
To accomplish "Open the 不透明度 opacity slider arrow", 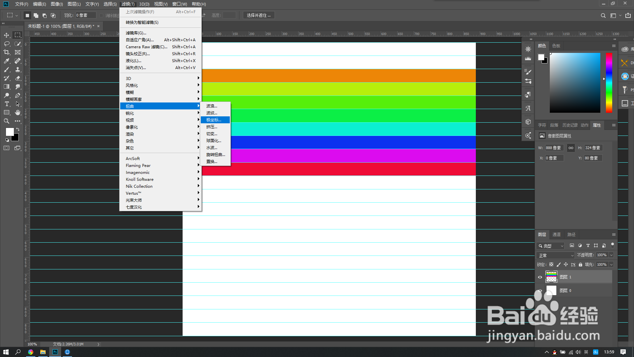I will [x=611, y=255].
